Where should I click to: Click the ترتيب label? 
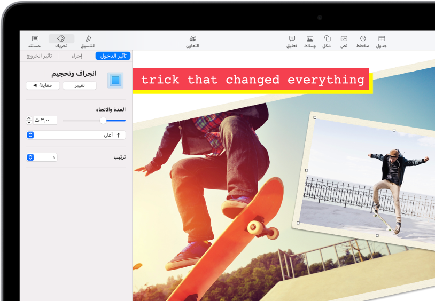coord(120,157)
